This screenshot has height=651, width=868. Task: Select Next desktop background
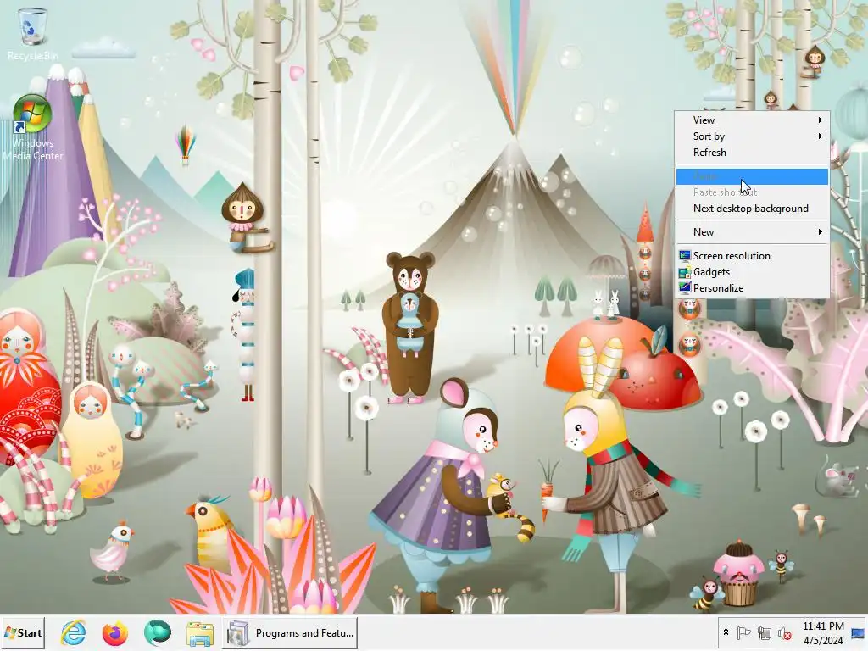point(752,209)
